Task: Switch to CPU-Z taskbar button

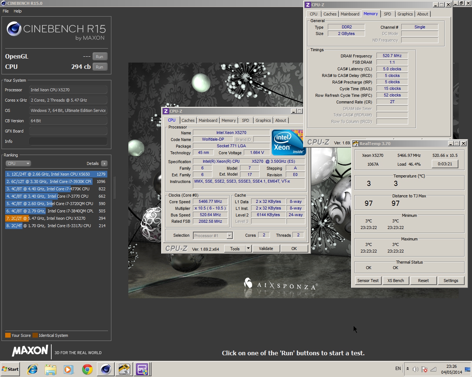Action: [142, 369]
